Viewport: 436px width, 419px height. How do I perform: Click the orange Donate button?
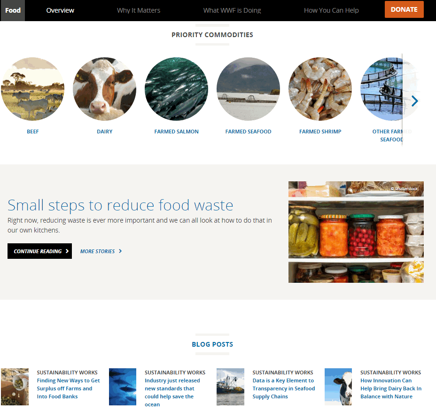click(404, 9)
